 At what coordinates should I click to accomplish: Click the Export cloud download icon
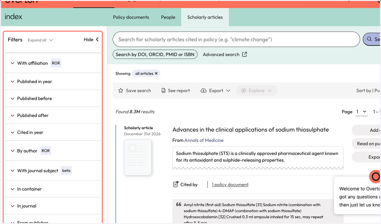point(204,91)
